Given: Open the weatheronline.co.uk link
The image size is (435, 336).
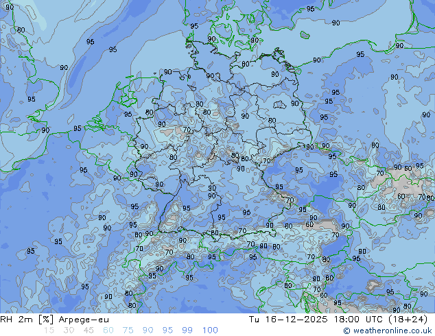Looking at the screenshot, I should [388, 331].
